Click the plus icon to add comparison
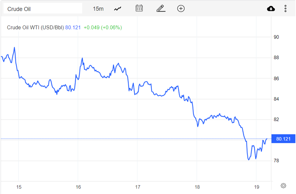This screenshot has height=194, width=296. tap(181, 8)
